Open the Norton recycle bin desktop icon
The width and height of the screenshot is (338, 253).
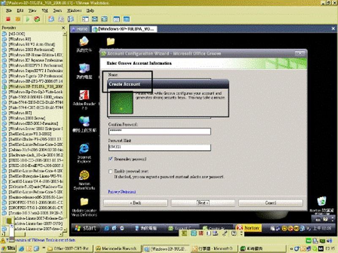(x=322, y=205)
